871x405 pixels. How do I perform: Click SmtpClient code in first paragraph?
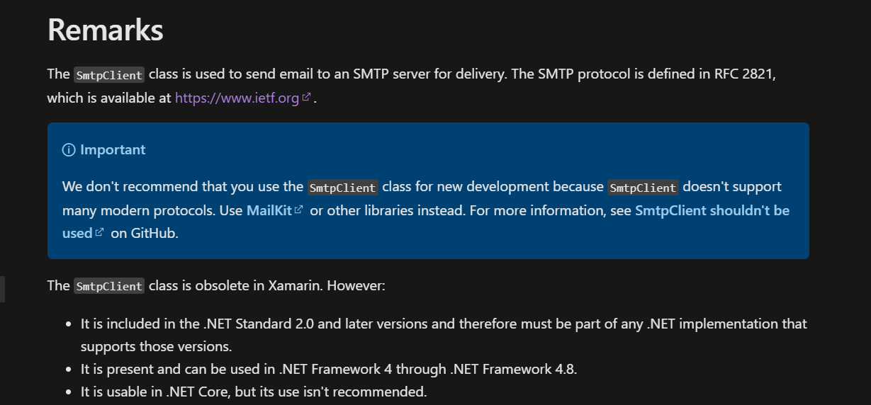(x=109, y=75)
